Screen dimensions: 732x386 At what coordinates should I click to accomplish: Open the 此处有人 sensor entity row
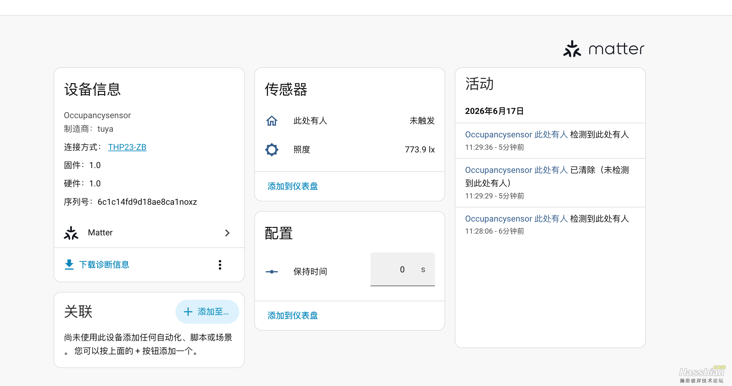tap(350, 121)
